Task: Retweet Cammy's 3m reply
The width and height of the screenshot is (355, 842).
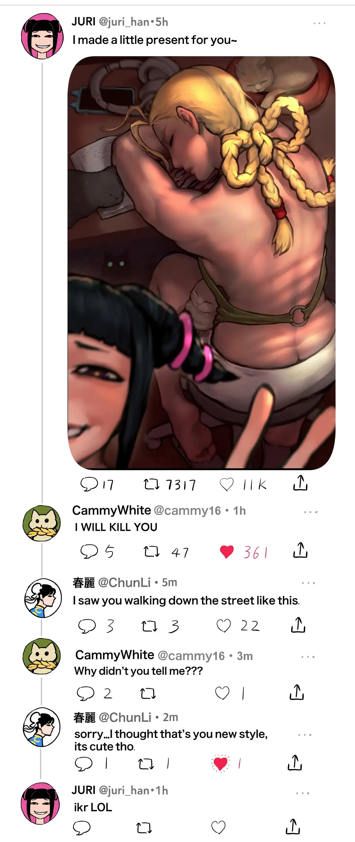Action: coord(148,693)
